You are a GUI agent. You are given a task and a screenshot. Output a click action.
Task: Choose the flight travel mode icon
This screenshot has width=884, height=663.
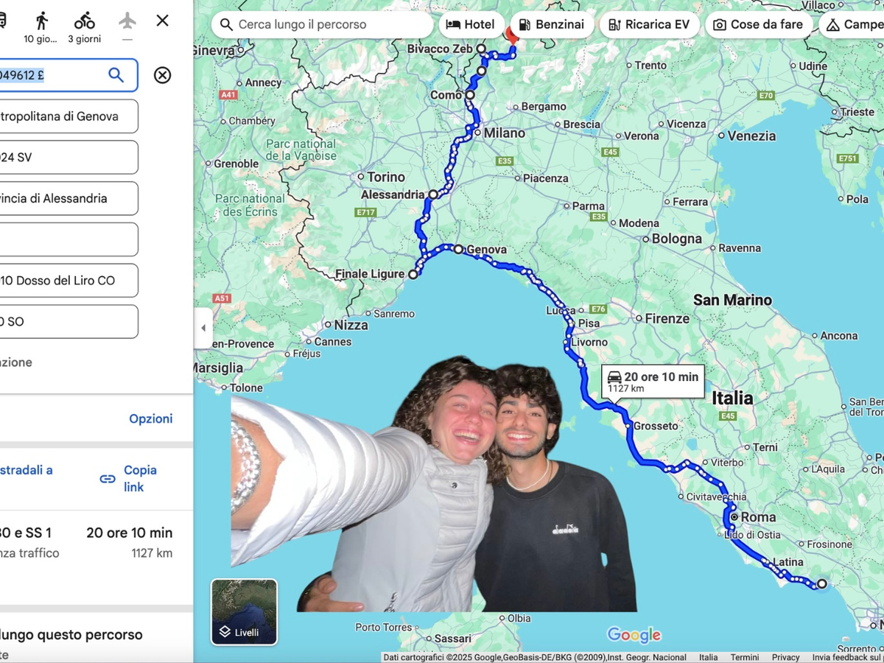127,21
